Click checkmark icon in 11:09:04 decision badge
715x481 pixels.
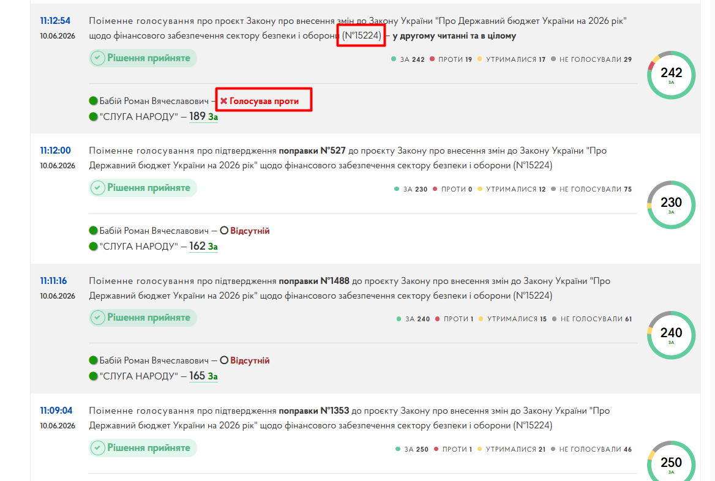97,448
